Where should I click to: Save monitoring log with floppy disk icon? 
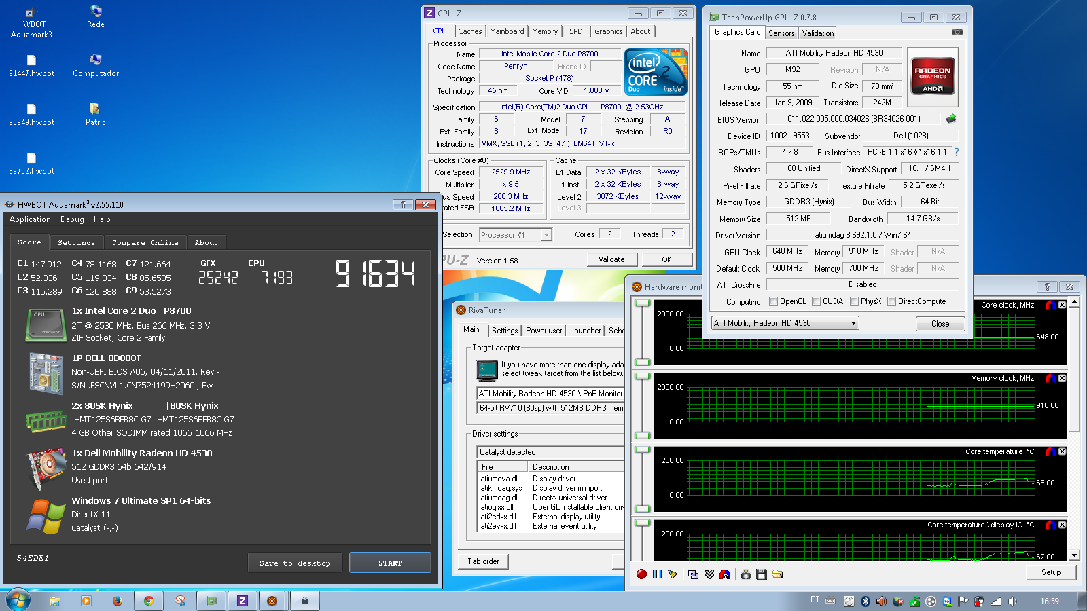click(x=762, y=574)
